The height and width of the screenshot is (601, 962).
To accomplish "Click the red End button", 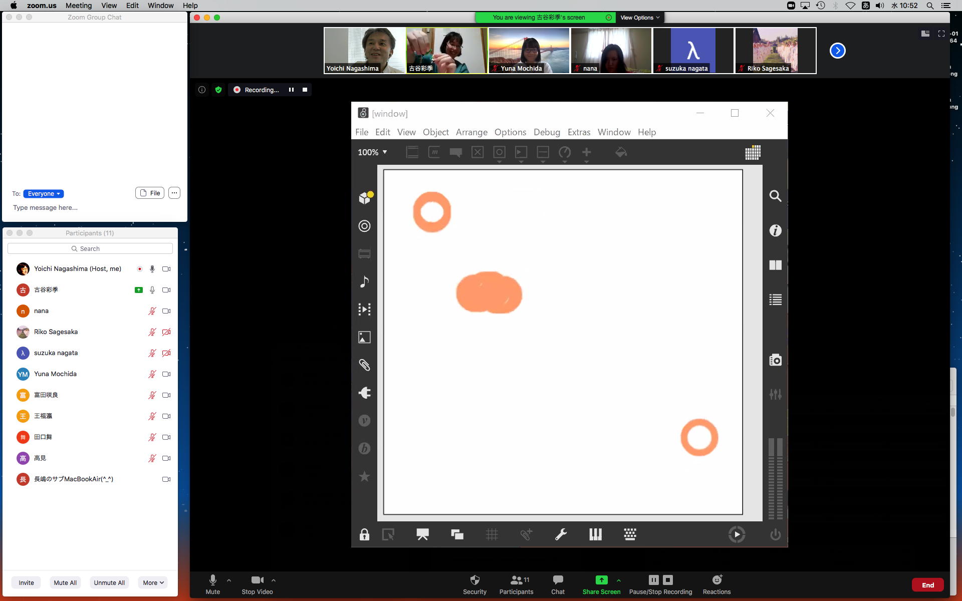I will tap(927, 585).
